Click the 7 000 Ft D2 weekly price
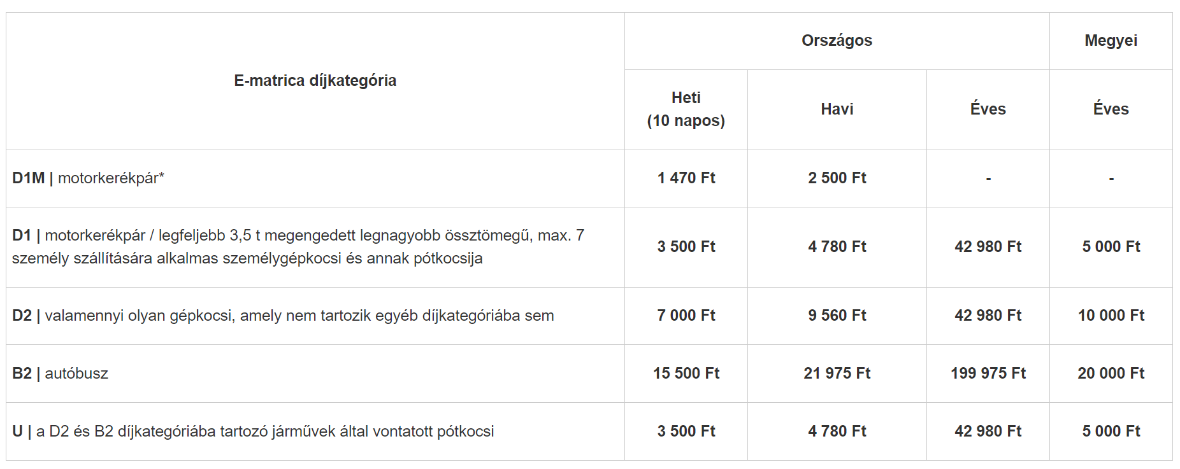 point(686,316)
